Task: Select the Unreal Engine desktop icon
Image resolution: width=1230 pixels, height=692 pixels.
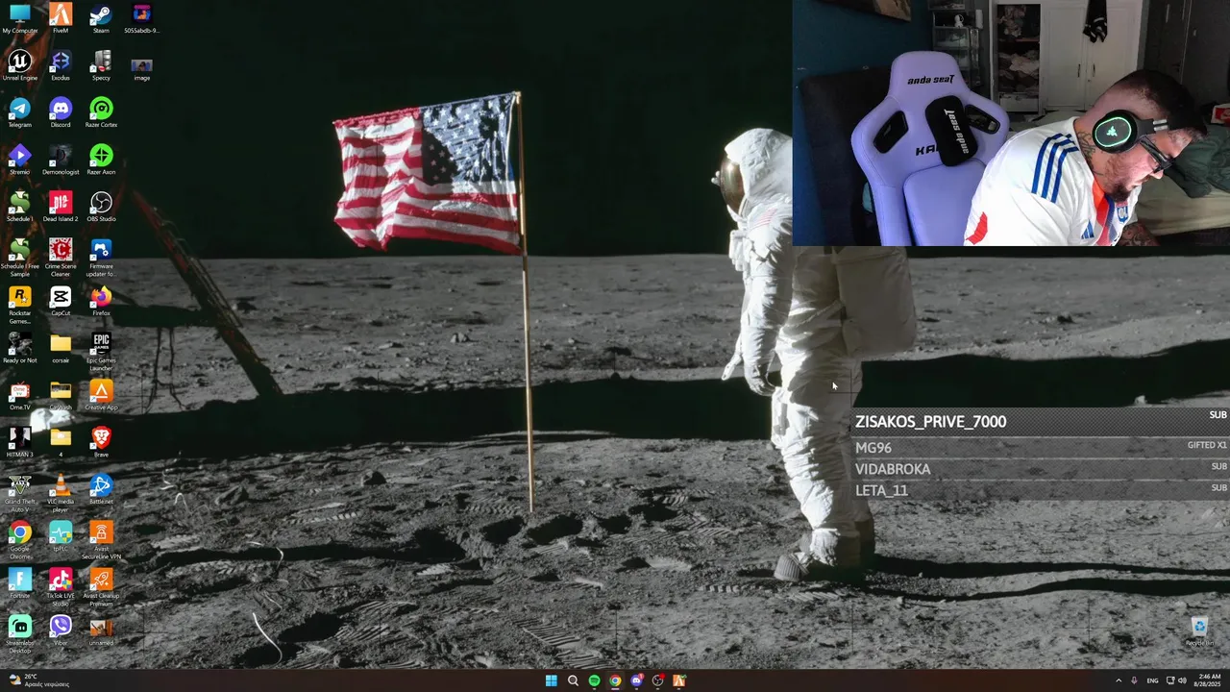Action: tap(20, 65)
